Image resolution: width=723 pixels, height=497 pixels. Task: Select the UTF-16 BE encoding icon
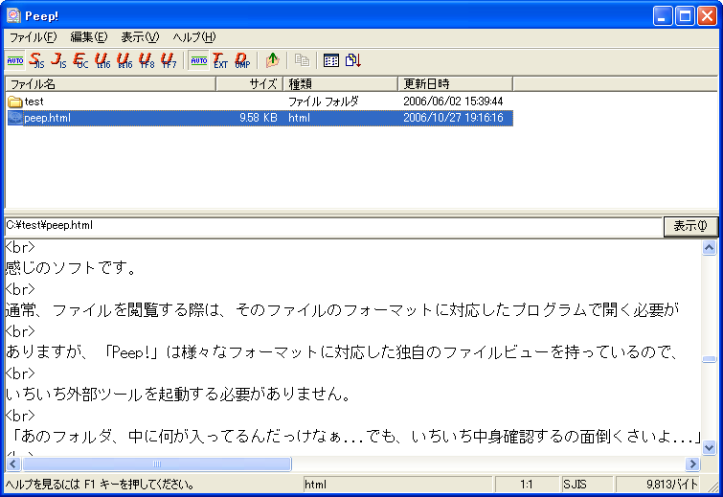[x=124, y=60]
